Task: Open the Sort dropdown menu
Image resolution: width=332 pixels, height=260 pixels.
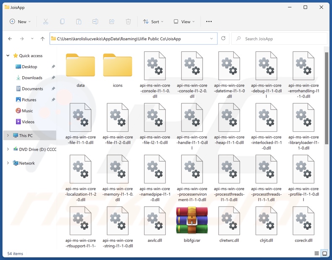Action: 153,21
